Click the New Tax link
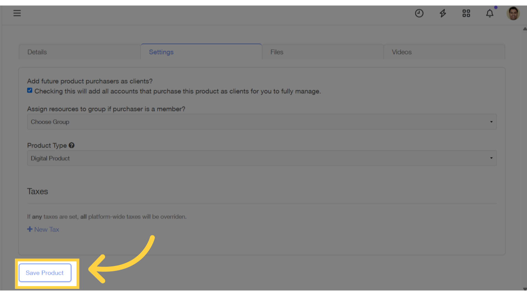 47,229
